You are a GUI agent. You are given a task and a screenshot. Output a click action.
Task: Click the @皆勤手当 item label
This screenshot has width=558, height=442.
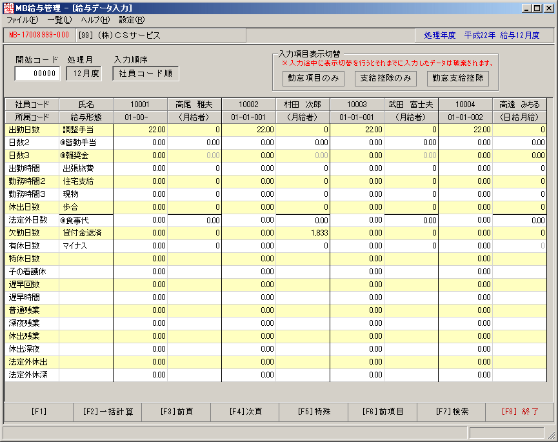[86, 143]
